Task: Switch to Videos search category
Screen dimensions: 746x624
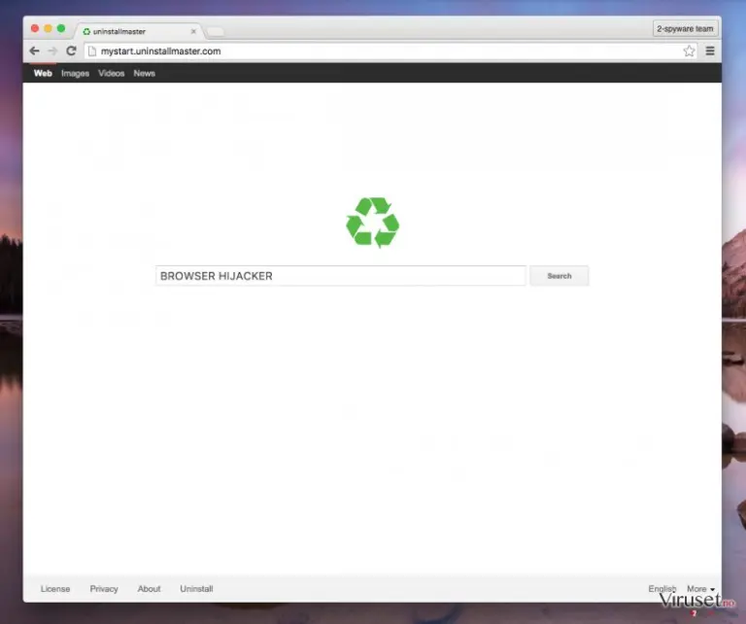Action: [112, 73]
